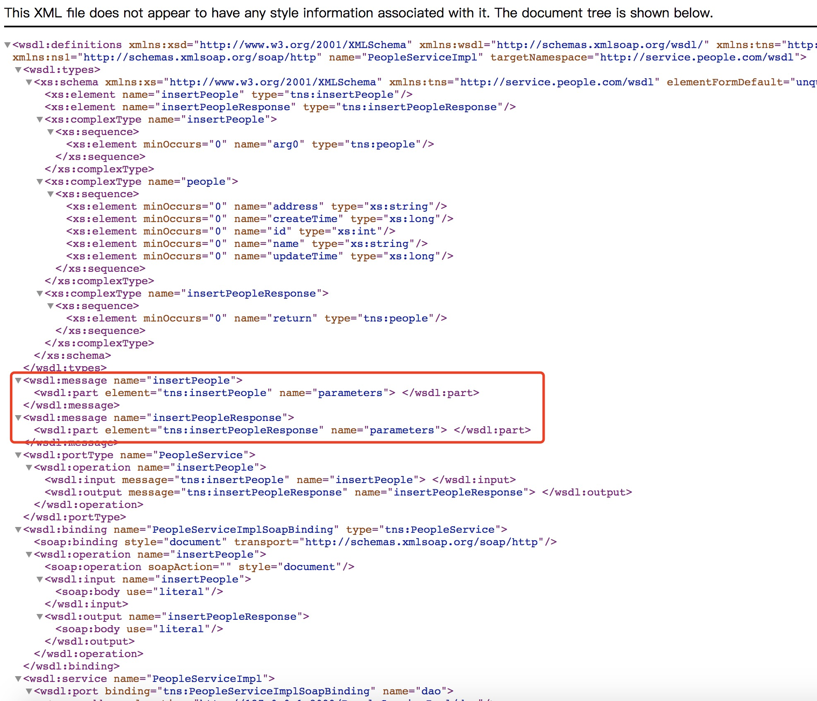The height and width of the screenshot is (701, 817).
Task: Collapse wsdl:message insertPeople triangle
Action: pos(18,380)
